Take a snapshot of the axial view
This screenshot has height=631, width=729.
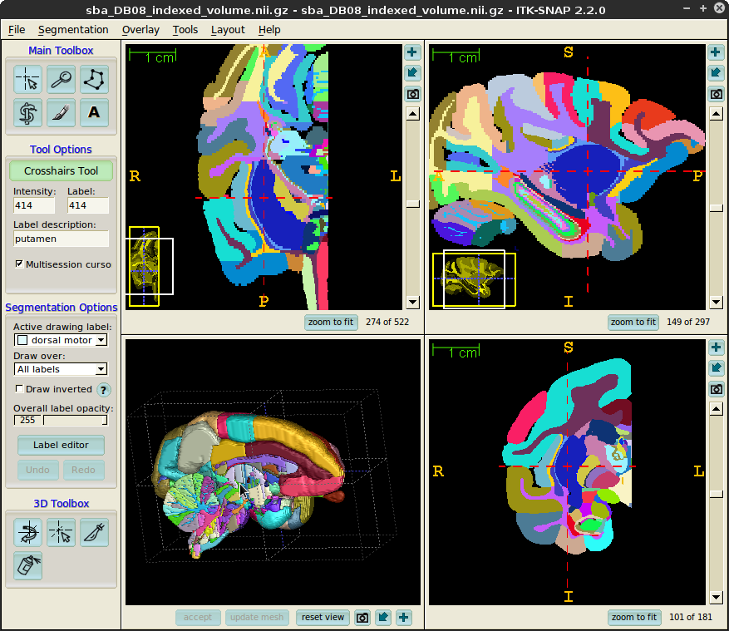coord(413,94)
